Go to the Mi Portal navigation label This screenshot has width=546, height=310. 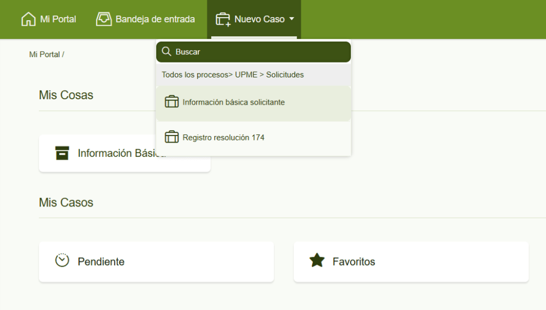click(58, 19)
